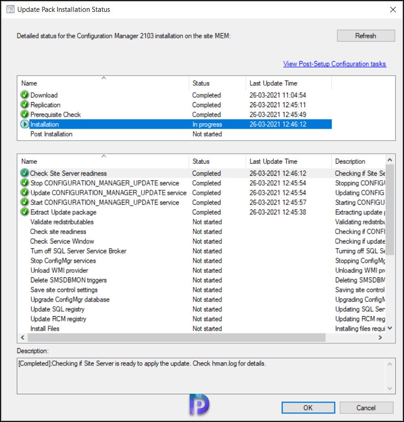Click the green check icon beside Download

point(25,95)
